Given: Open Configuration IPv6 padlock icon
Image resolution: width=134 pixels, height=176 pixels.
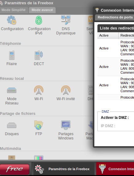Looking at the screenshot, I should [39, 20].
